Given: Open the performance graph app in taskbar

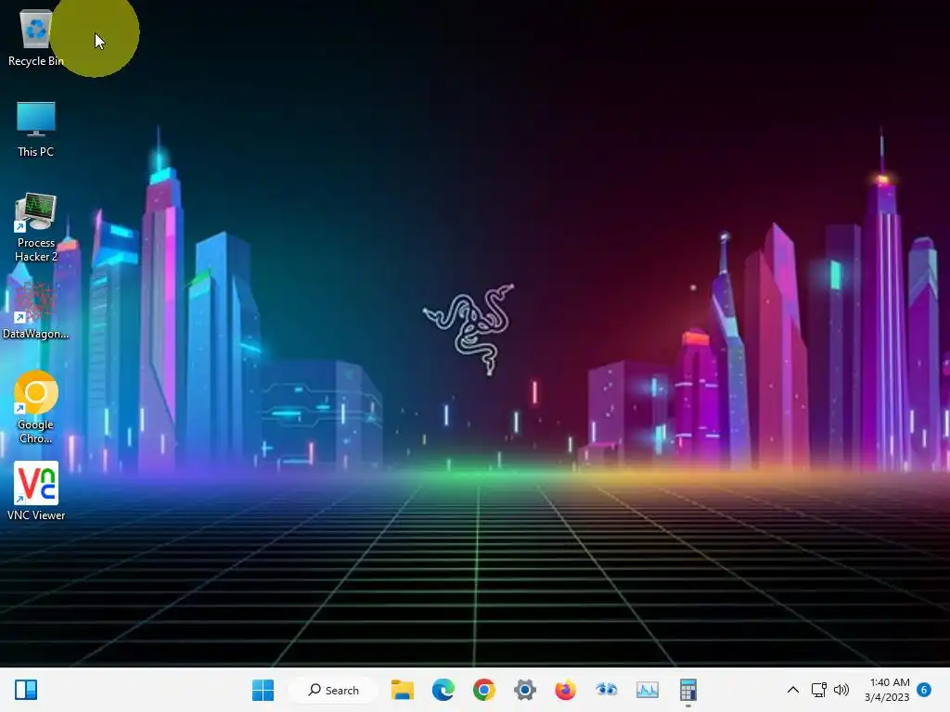Looking at the screenshot, I should (647, 690).
